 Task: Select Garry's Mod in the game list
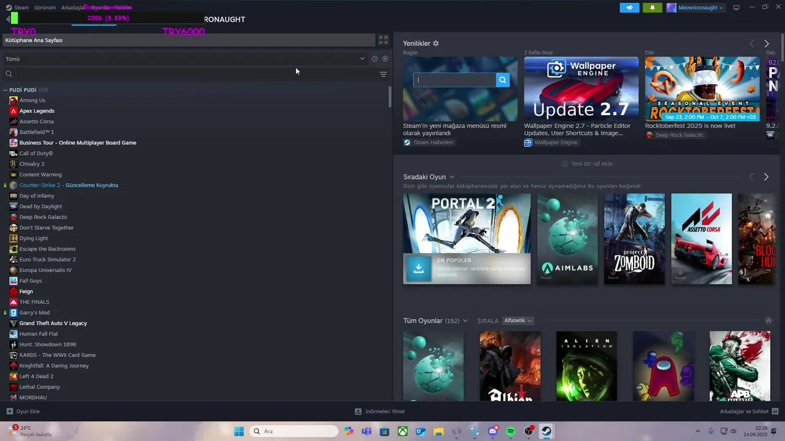click(x=34, y=312)
